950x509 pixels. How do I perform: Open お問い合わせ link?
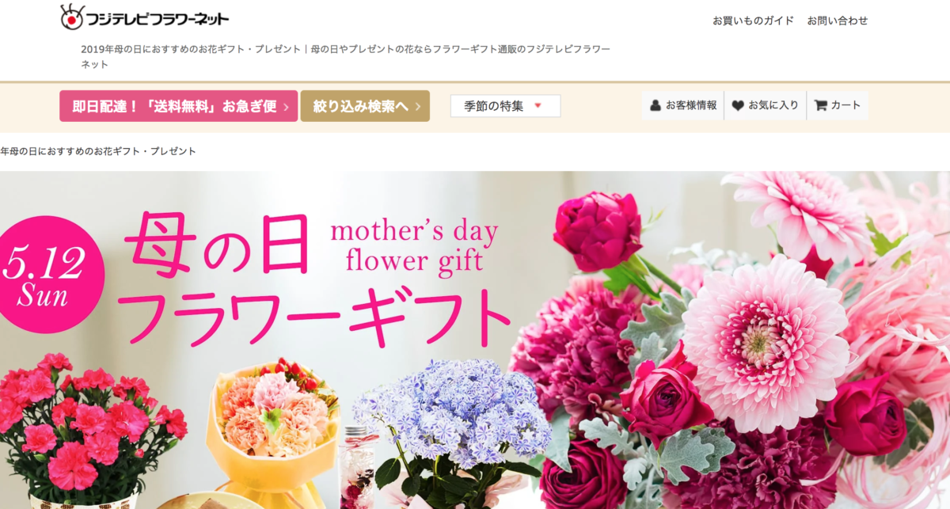click(x=838, y=21)
